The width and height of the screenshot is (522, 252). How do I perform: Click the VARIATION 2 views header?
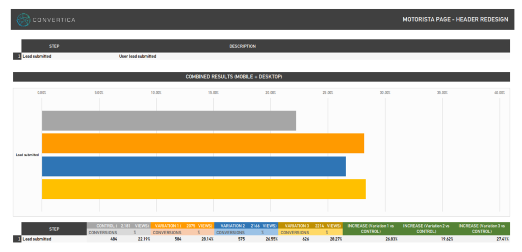[x=246, y=225]
